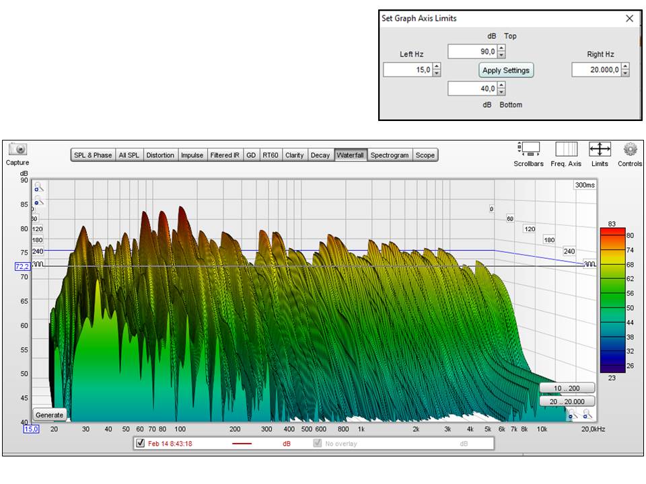
Task: Open the SPL & Phase tab
Action: tap(94, 155)
